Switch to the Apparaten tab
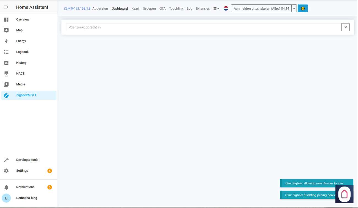The height and width of the screenshot is (208, 358). pos(100,9)
